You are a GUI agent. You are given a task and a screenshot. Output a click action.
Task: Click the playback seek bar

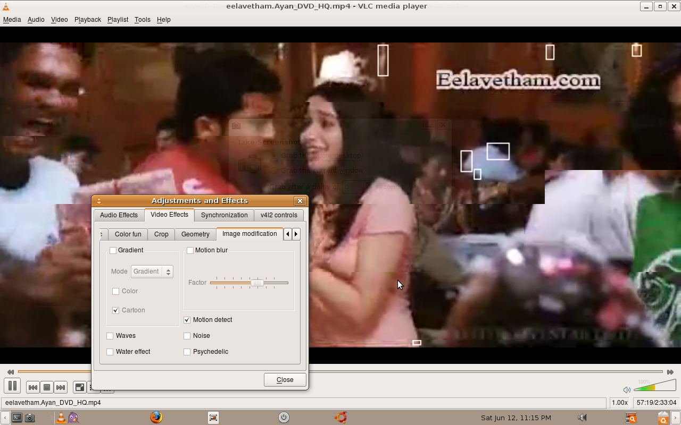point(340,372)
